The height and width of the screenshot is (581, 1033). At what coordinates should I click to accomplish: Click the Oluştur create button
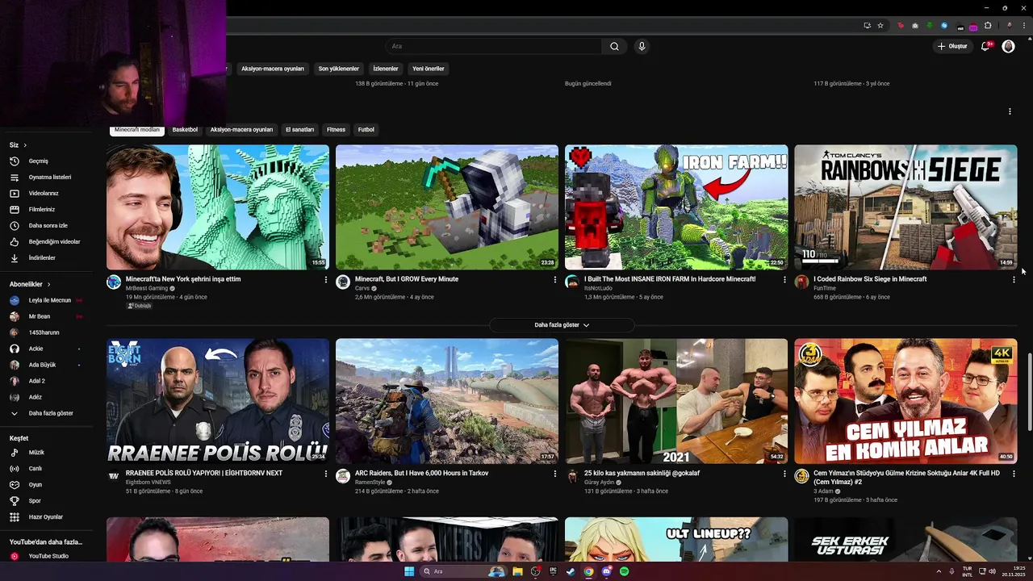tap(951, 46)
